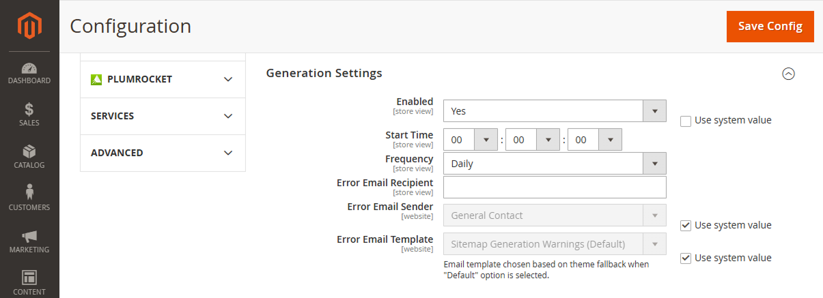Click the email template fallback hint text
The image size is (823, 298).
[546, 270]
